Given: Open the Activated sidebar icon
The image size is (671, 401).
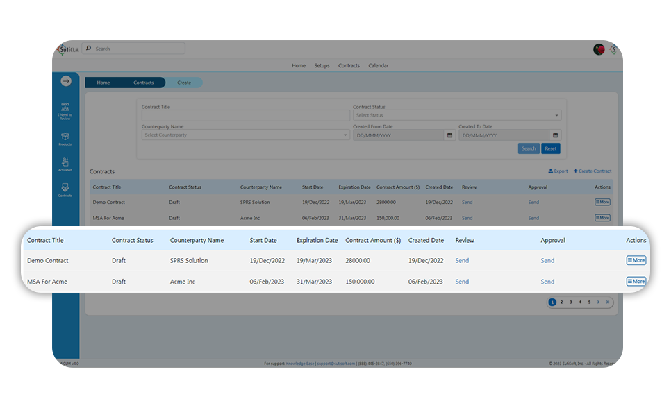Looking at the screenshot, I should pyautogui.click(x=65, y=164).
